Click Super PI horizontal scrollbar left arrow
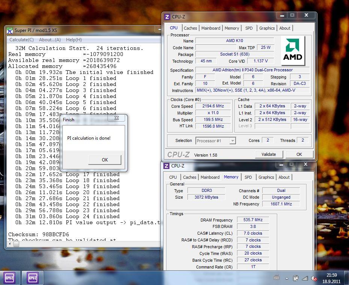The height and width of the screenshot is (285, 349). click(x=10, y=244)
